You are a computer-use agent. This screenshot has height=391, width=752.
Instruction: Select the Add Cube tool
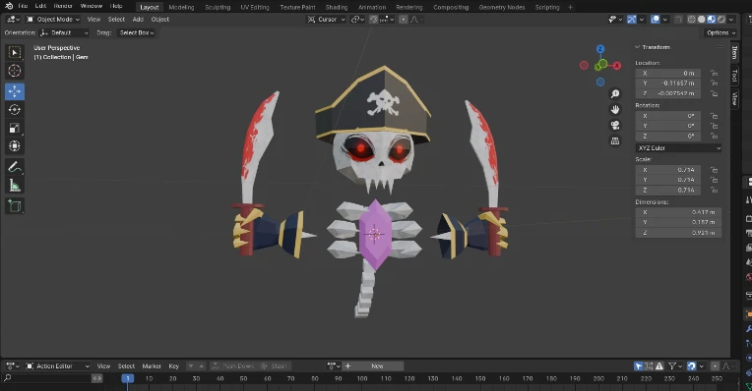15,206
